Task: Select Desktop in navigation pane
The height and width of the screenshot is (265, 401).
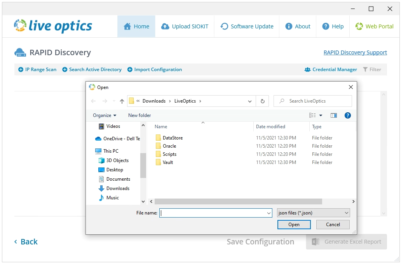Action: click(x=111, y=170)
